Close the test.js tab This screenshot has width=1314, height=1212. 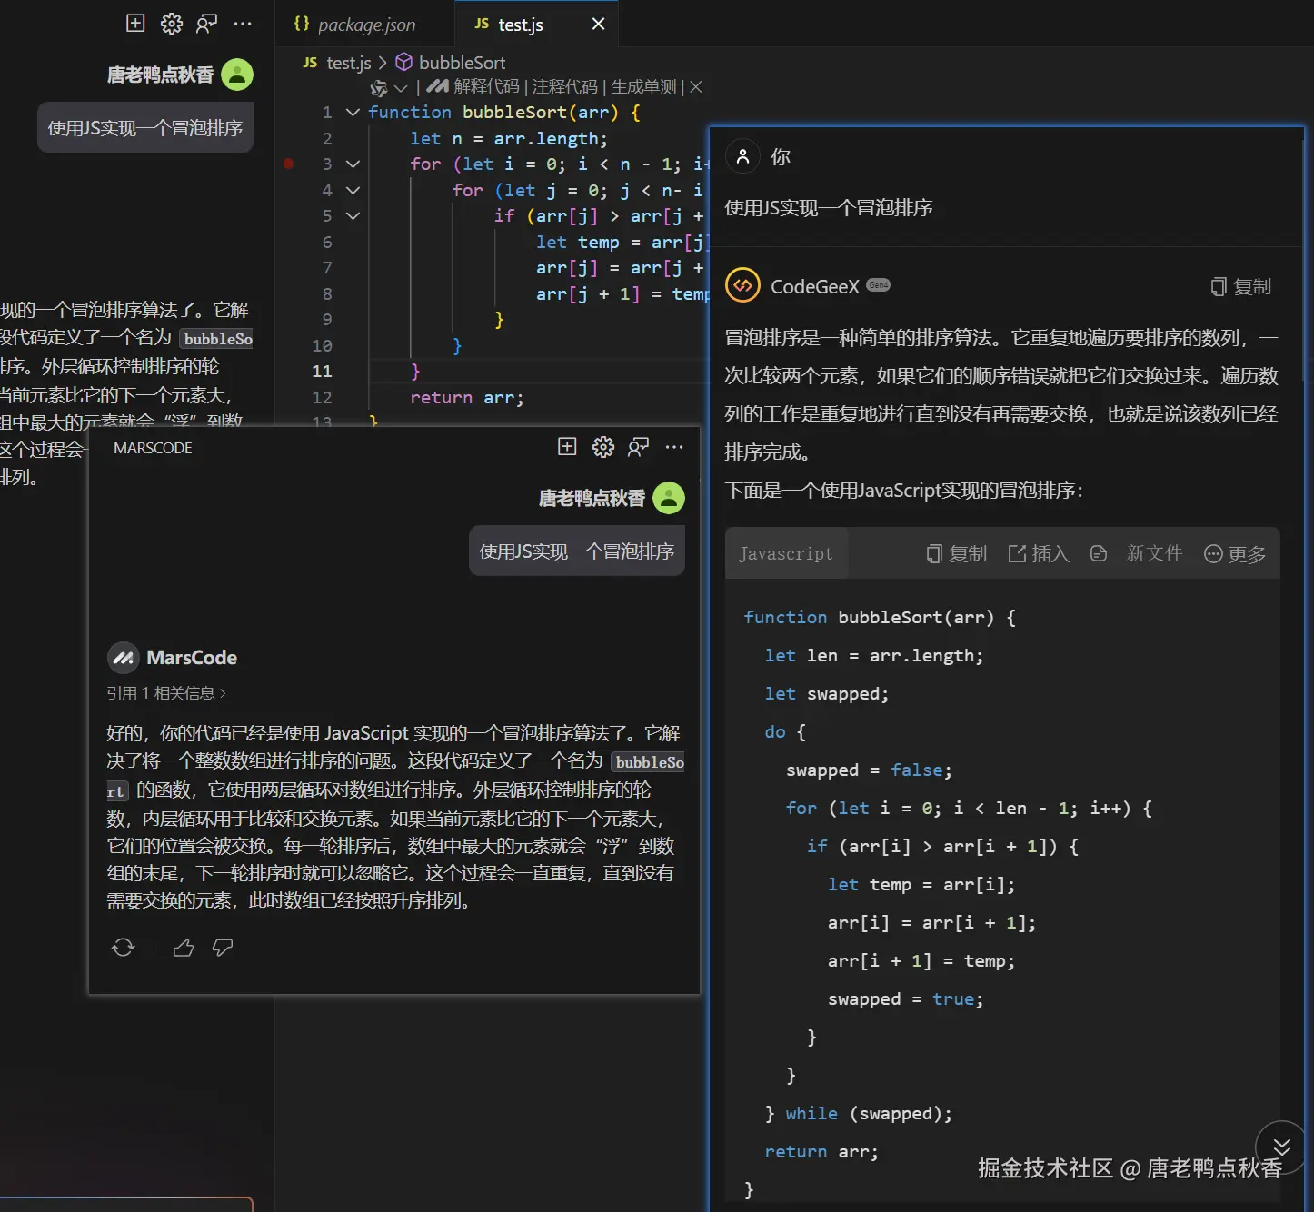[598, 24]
